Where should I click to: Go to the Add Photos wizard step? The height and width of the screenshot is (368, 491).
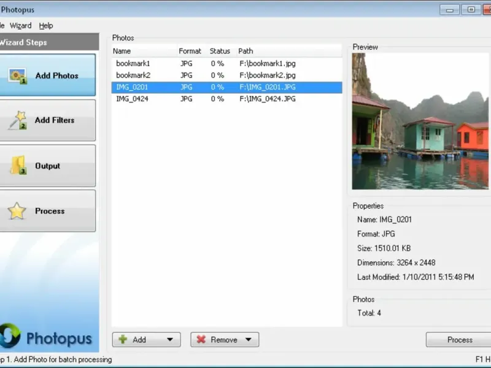click(x=48, y=75)
